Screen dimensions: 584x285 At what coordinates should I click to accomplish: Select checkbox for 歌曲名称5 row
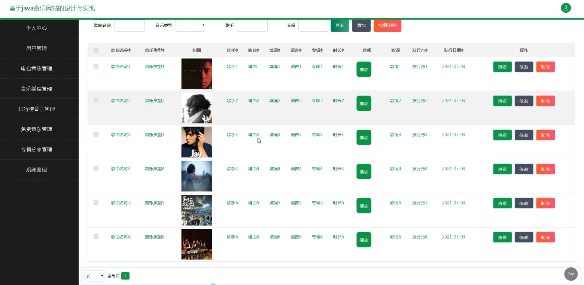96,202
